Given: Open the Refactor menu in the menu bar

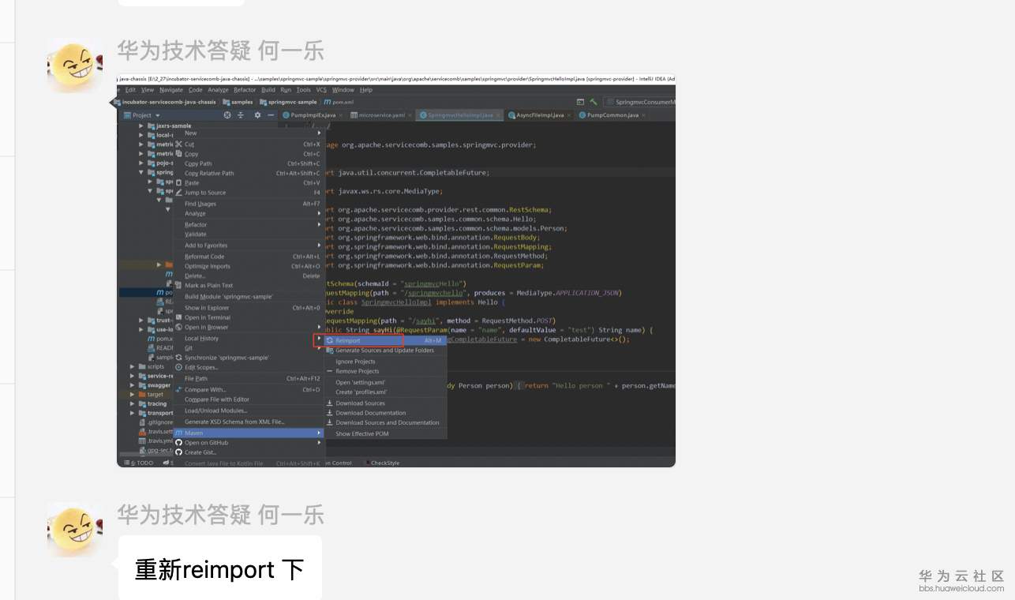Looking at the screenshot, I should pyautogui.click(x=245, y=90).
